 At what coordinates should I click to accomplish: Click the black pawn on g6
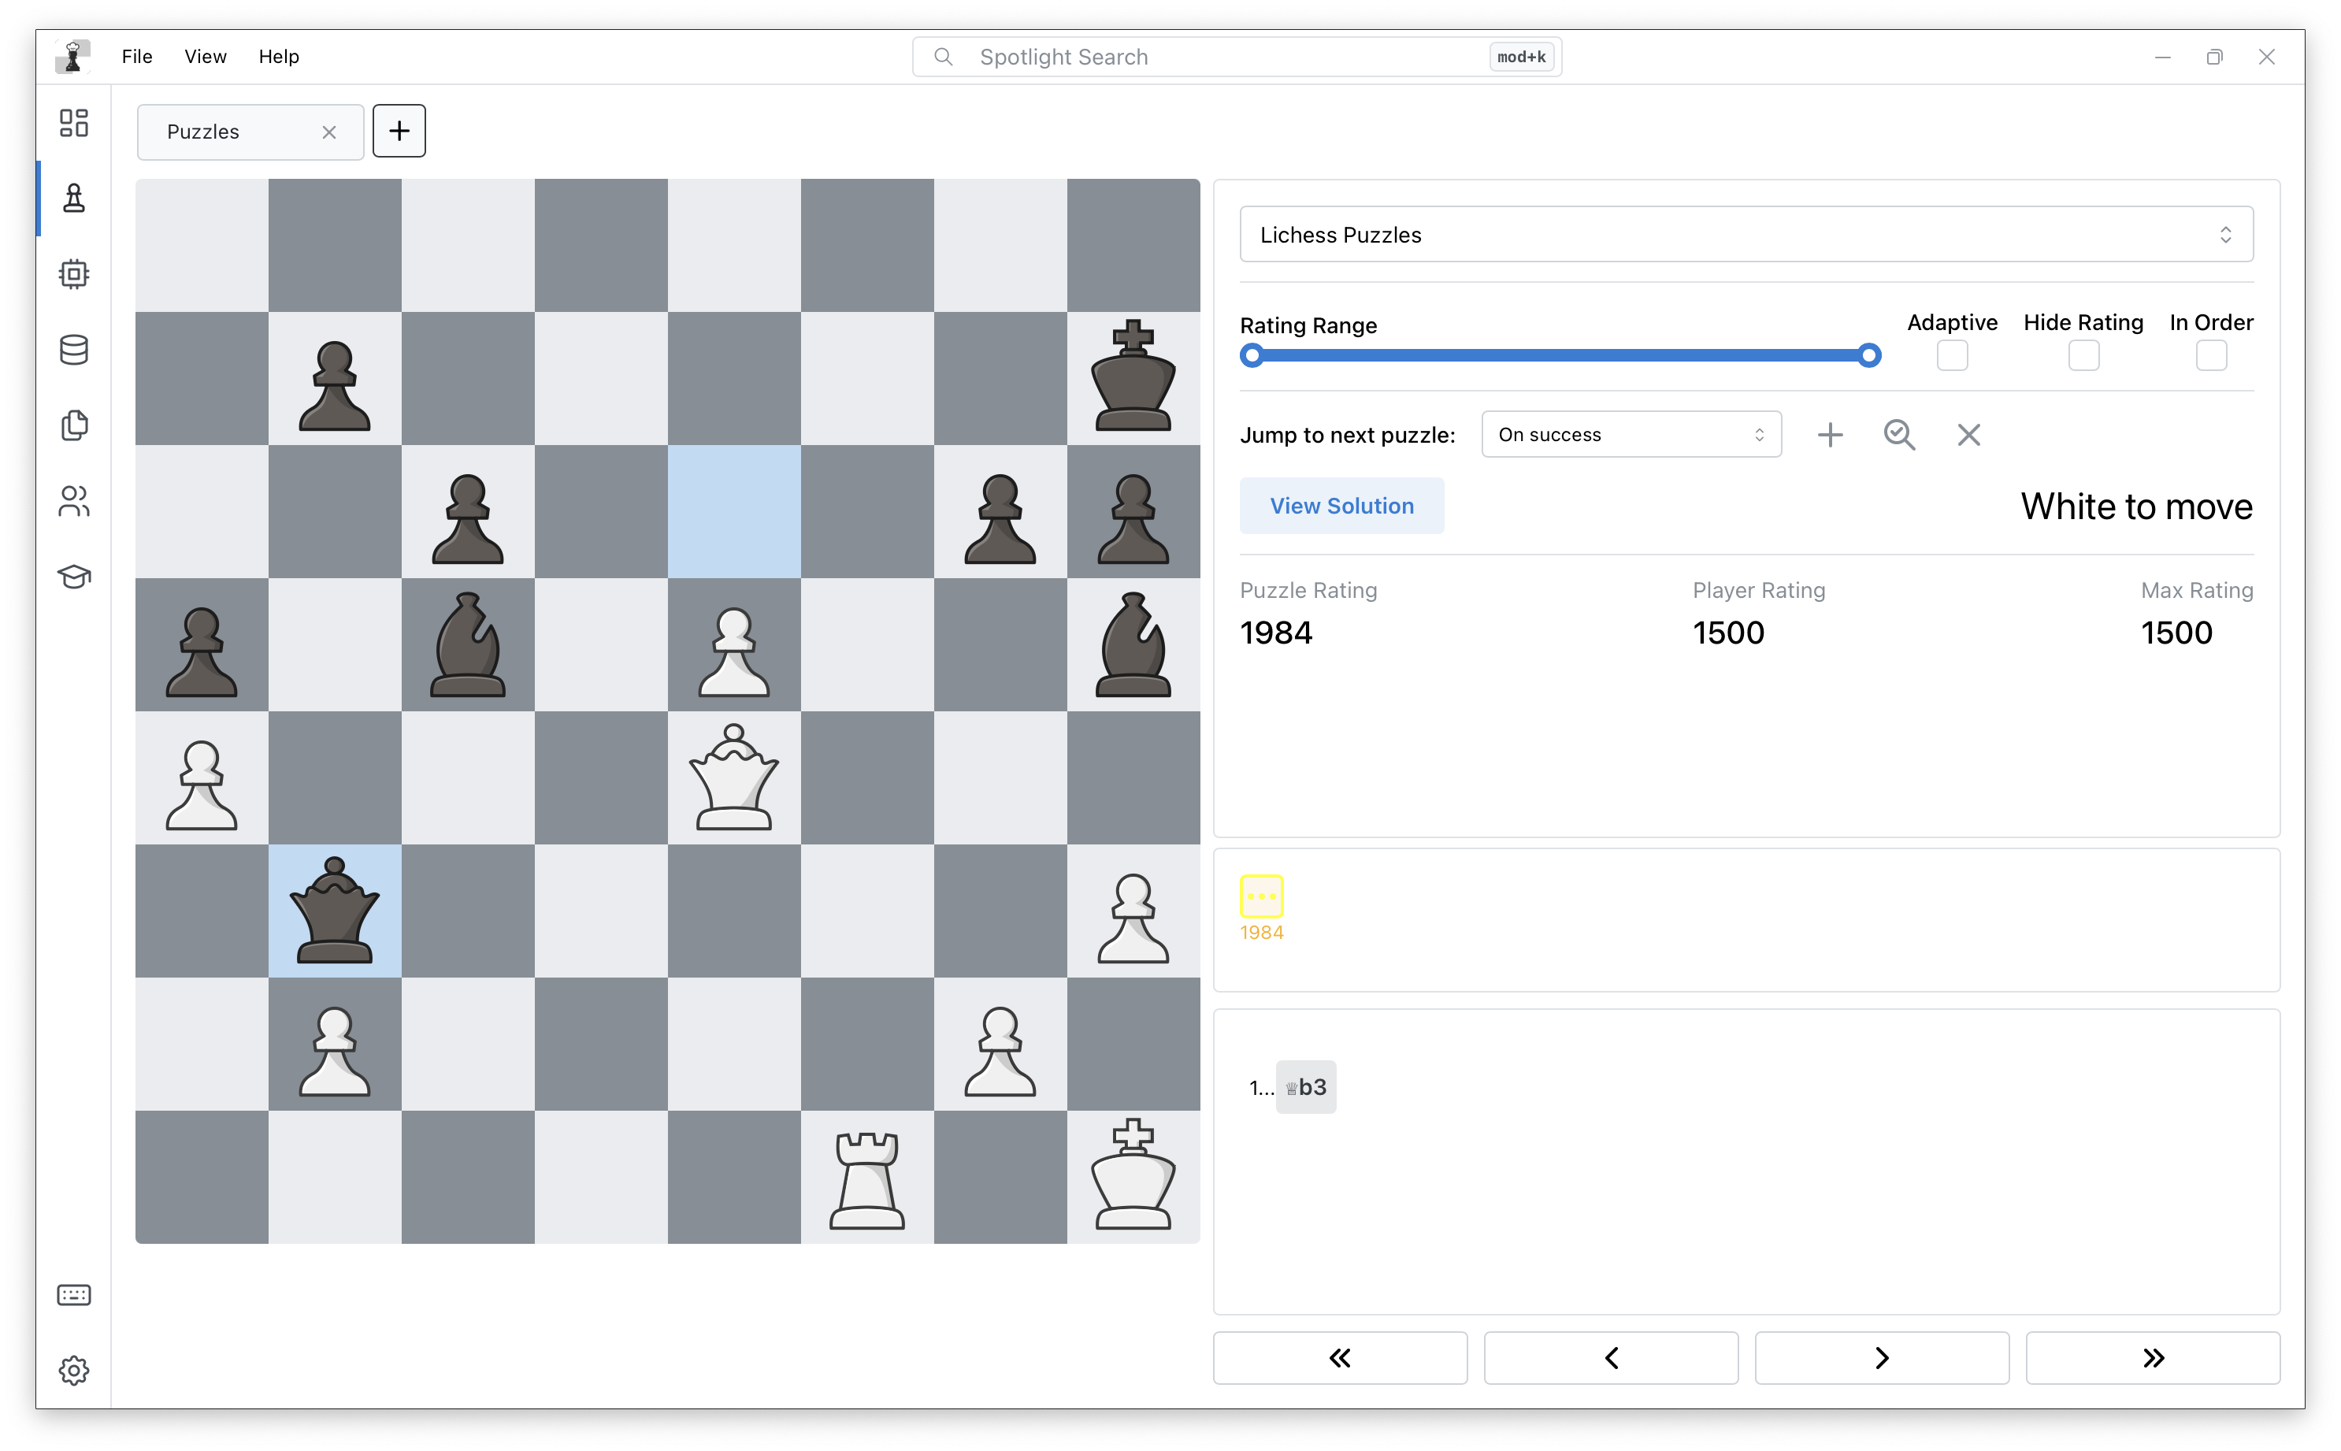click(x=1000, y=519)
